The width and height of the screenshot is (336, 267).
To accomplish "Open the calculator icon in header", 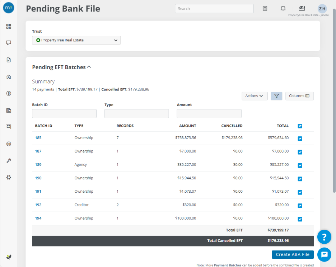I will click(x=265, y=8).
